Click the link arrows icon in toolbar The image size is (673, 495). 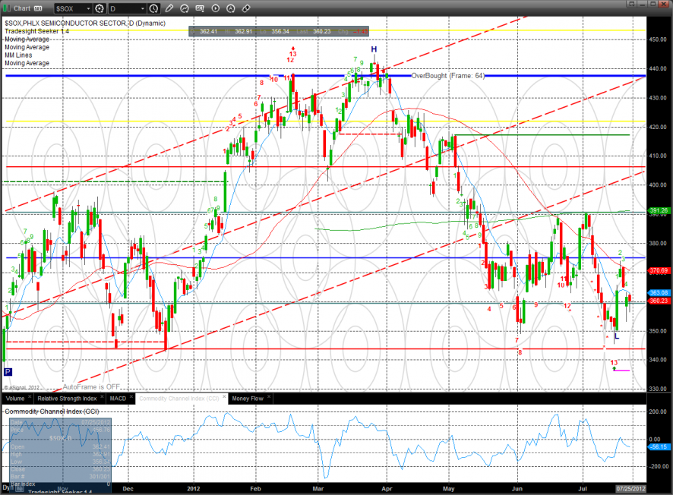click(x=246, y=8)
